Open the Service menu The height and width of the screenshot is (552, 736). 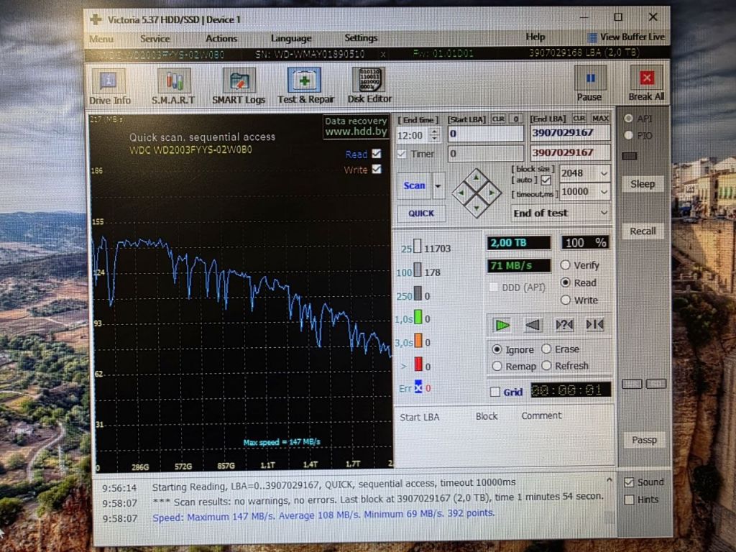point(155,39)
